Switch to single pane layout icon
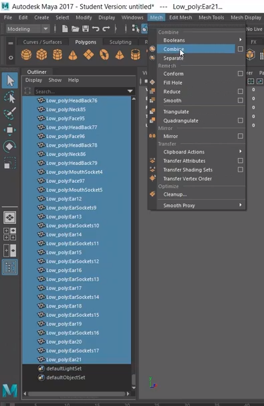Viewport: 264px width, 406px height. pos(10,217)
